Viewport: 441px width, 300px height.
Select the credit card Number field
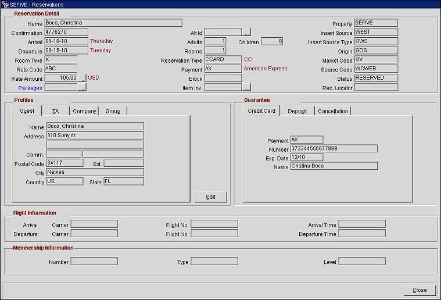click(x=334, y=149)
